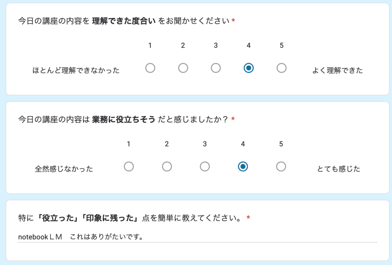Click the selected rating 4 usefulness radio button
392x265 pixels.
tap(242, 166)
